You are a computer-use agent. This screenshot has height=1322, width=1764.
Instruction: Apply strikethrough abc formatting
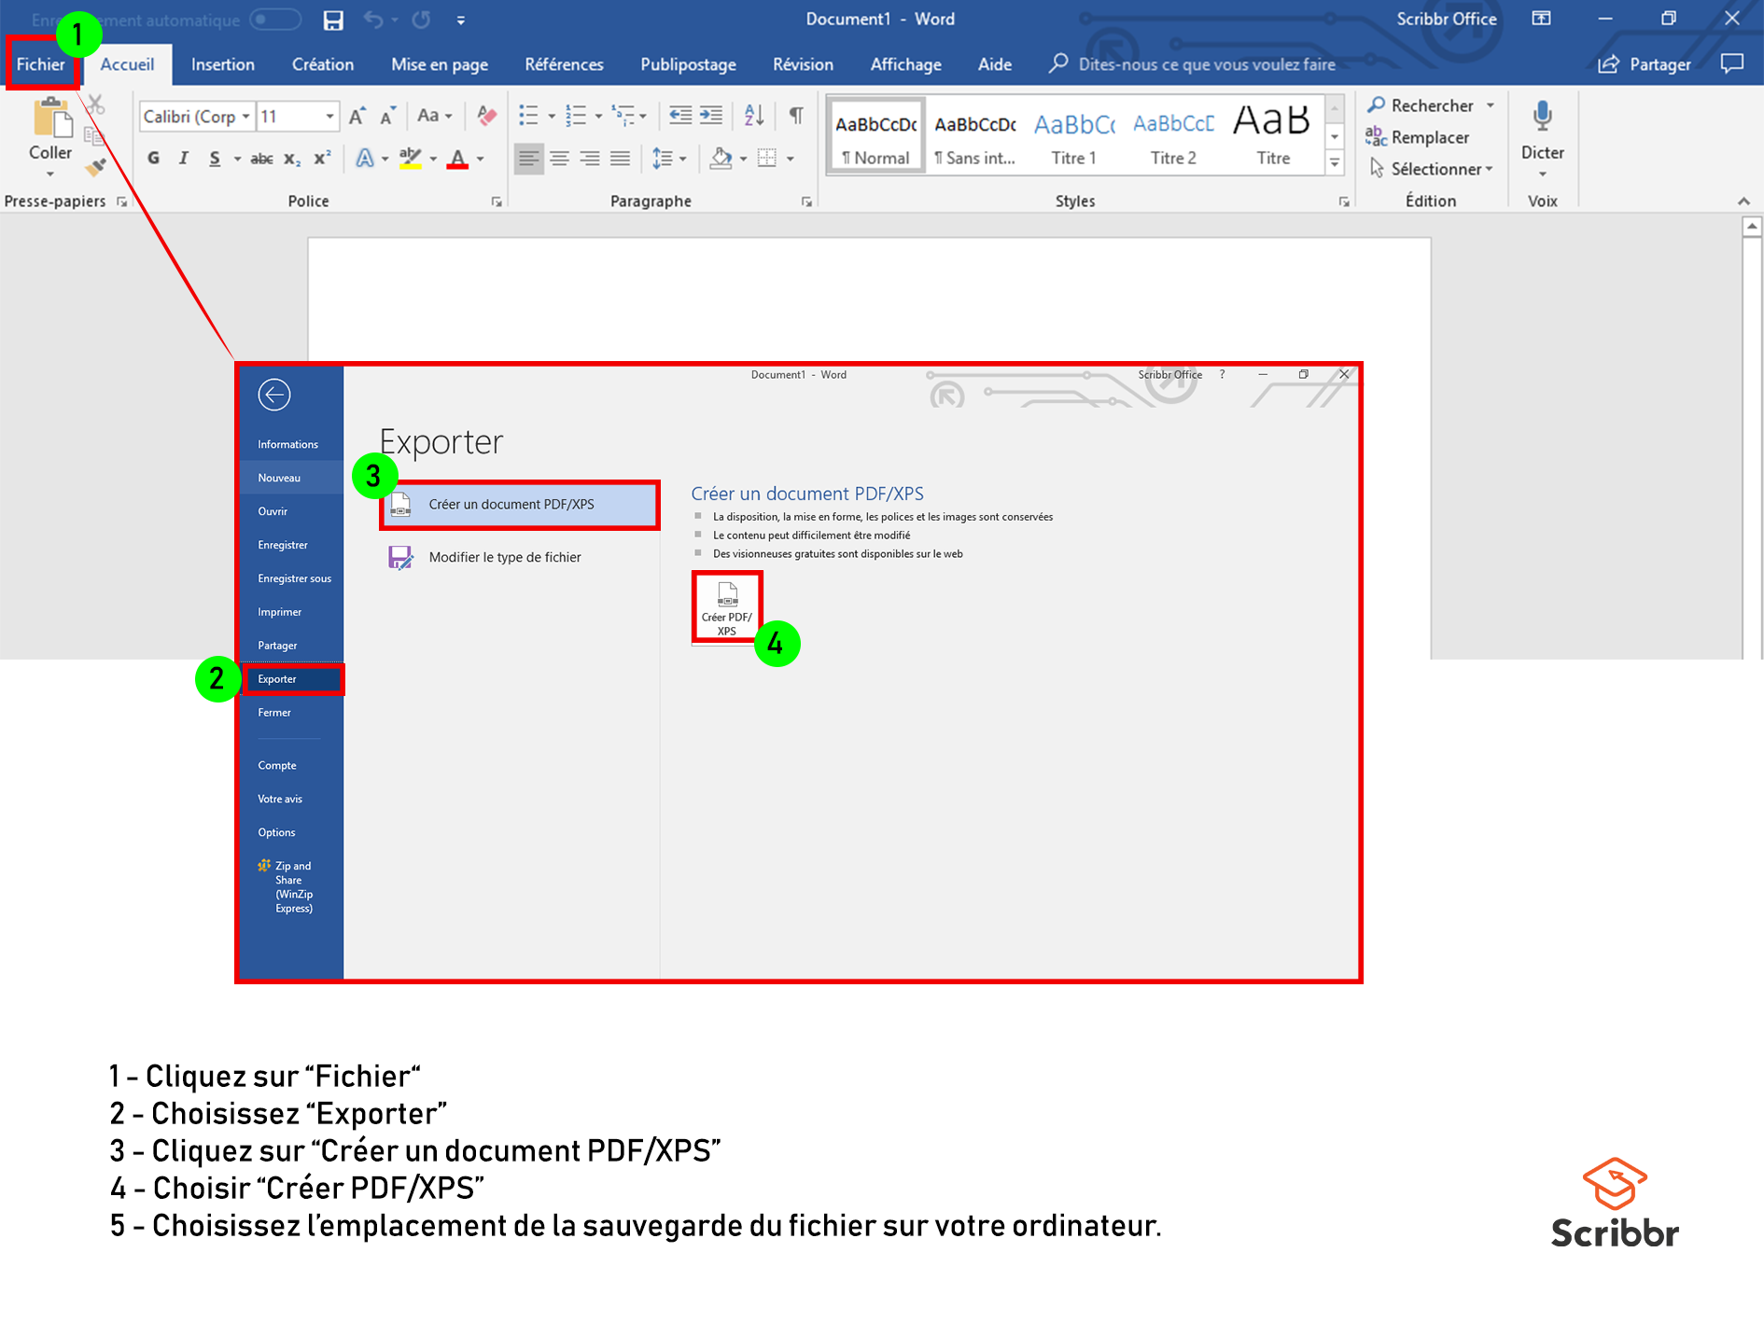pyautogui.click(x=262, y=159)
